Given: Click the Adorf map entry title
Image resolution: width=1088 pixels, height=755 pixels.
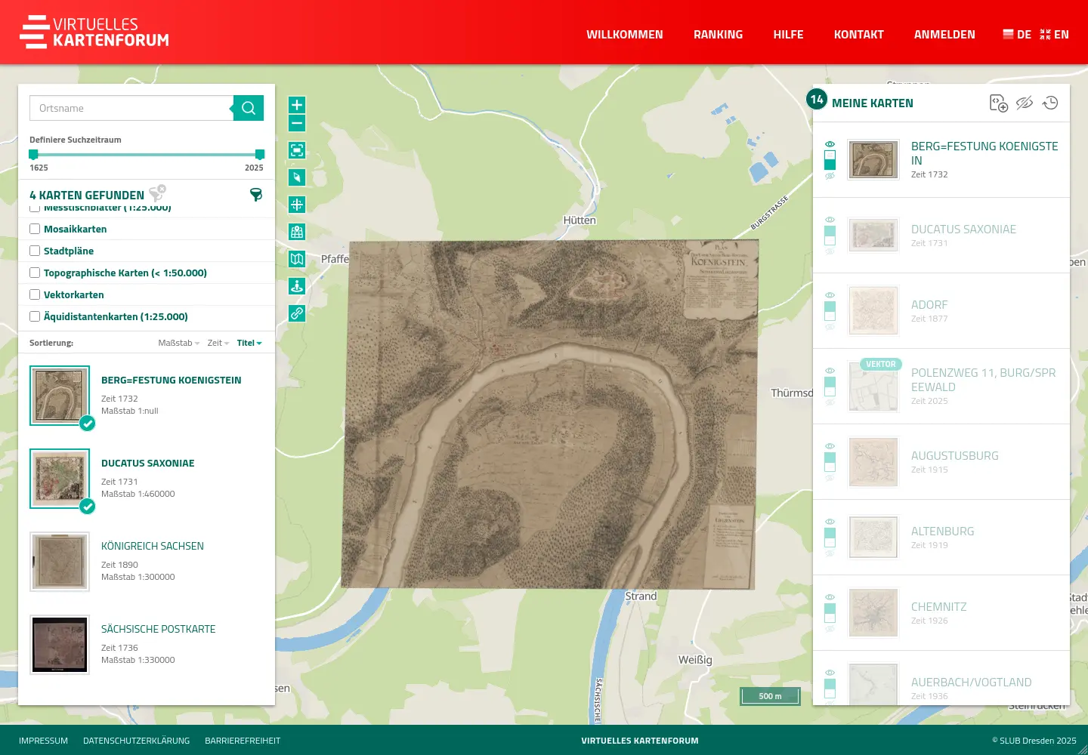Looking at the screenshot, I should (x=929, y=304).
